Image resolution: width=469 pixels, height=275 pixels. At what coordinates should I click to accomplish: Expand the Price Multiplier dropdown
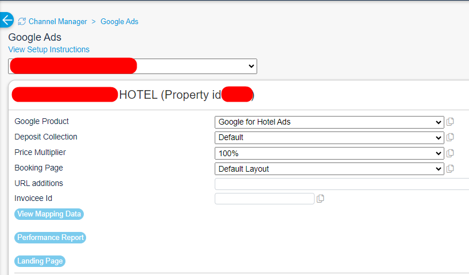[329, 153]
